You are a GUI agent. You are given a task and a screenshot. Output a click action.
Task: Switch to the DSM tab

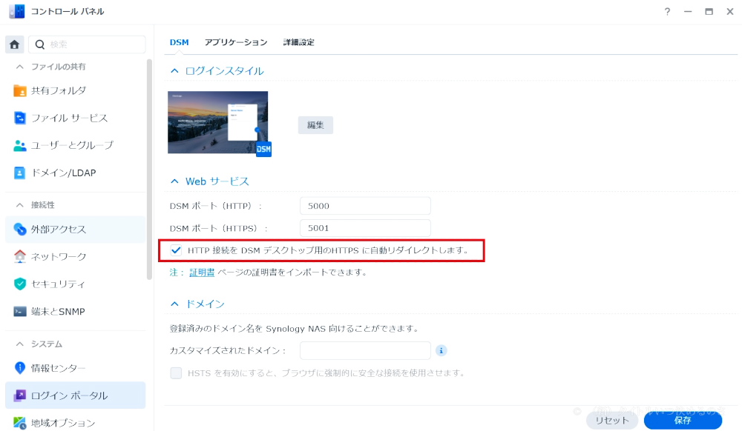click(180, 42)
